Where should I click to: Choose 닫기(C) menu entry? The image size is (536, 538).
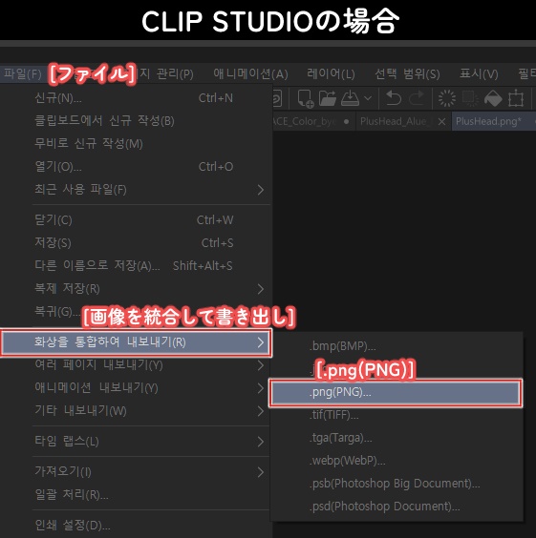click(x=136, y=220)
